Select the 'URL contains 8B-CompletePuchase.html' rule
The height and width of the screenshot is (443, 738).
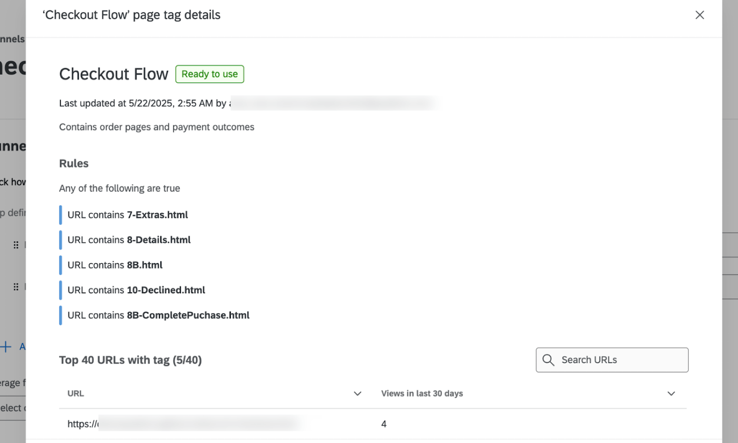pyautogui.click(x=158, y=315)
